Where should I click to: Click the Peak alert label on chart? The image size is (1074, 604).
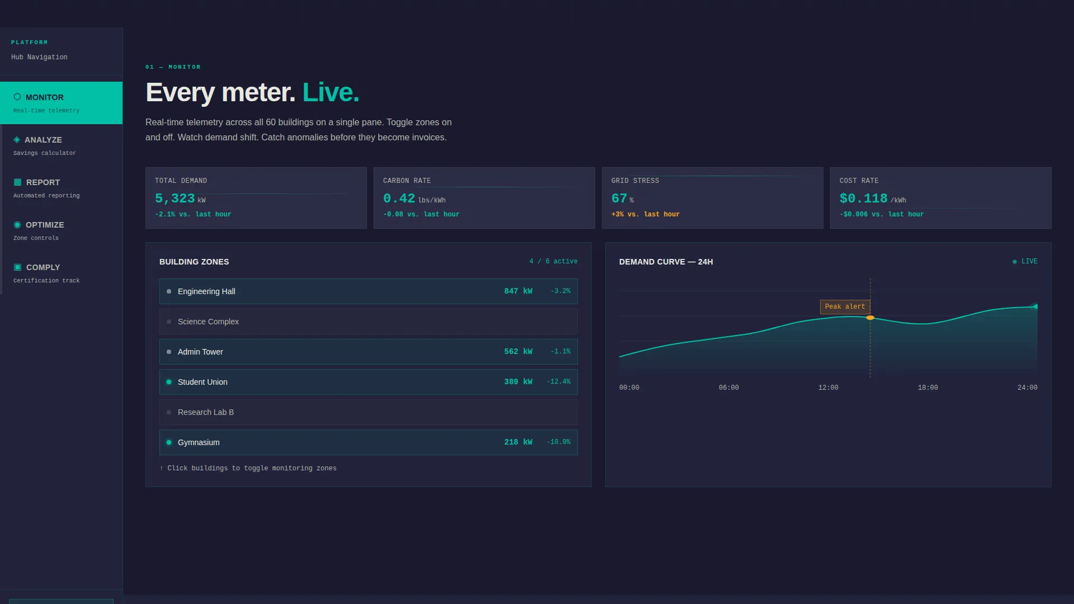coord(845,306)
